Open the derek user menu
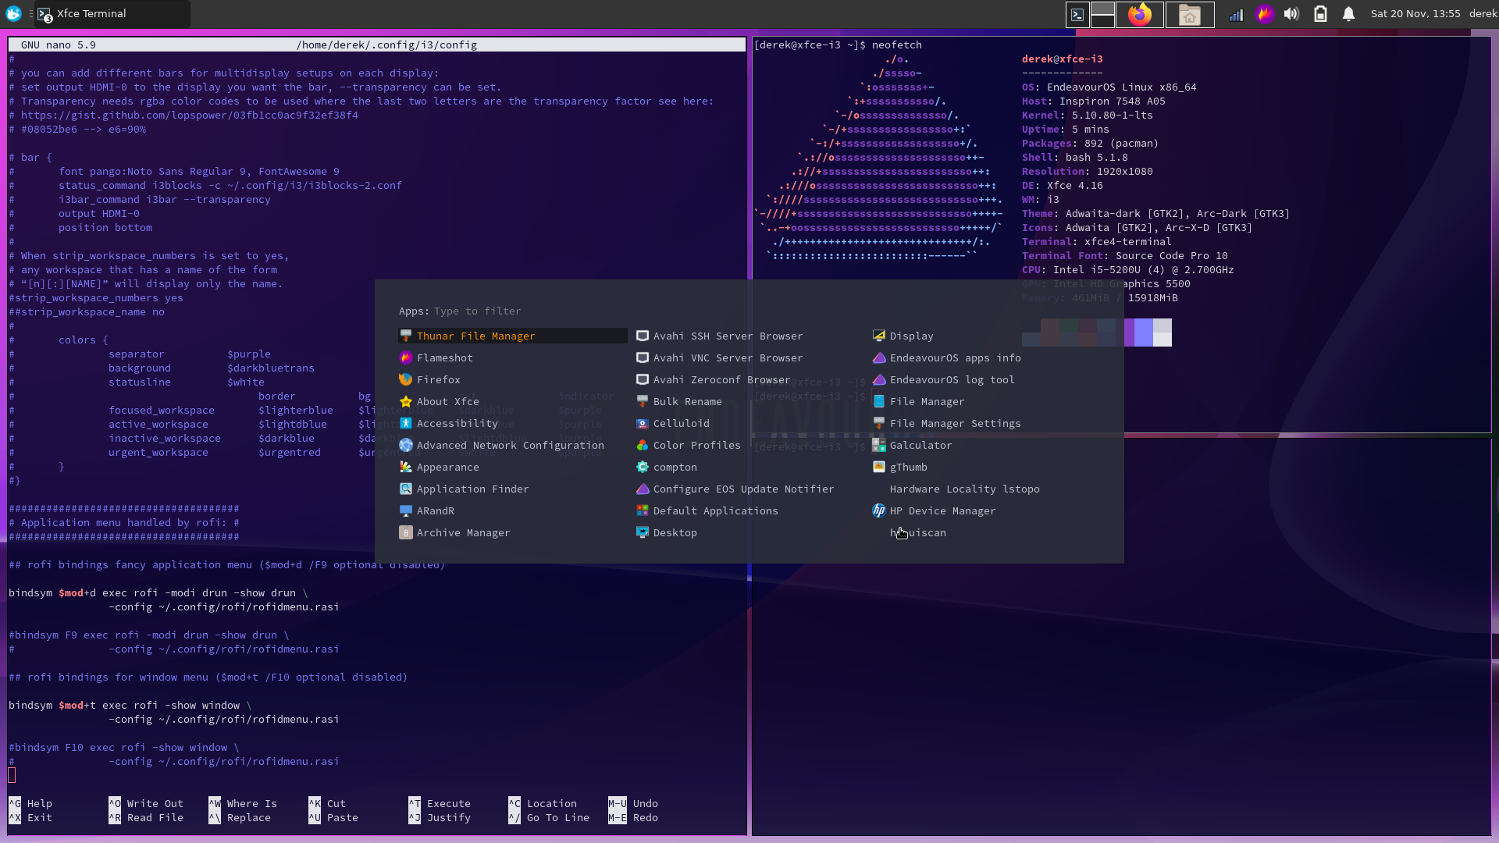Screen dimensions: 1499x843 [x=1483, y=13]
